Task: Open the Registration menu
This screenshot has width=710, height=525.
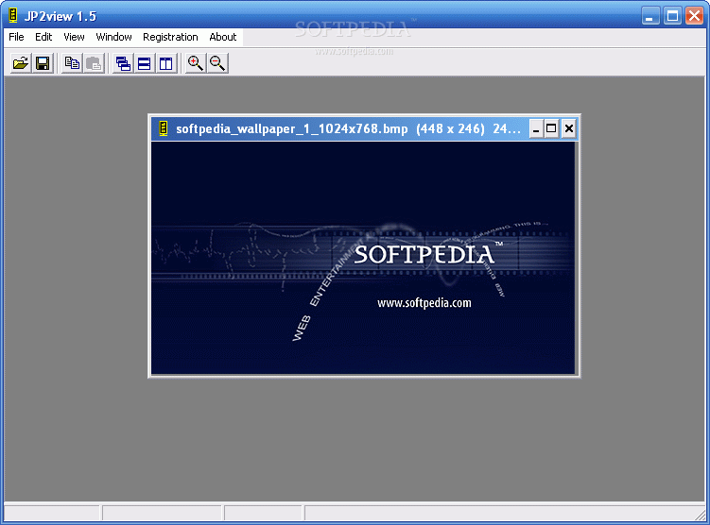Action: (170, 37)
